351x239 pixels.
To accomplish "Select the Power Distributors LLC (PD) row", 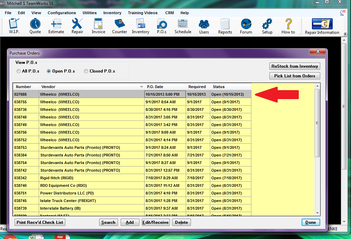I will click(132, 193).
